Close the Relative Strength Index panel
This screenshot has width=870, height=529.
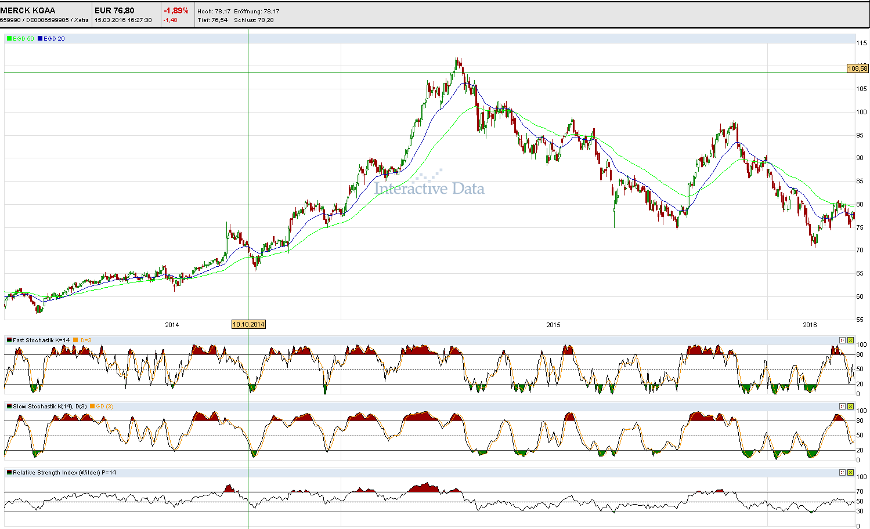[851, 473]
